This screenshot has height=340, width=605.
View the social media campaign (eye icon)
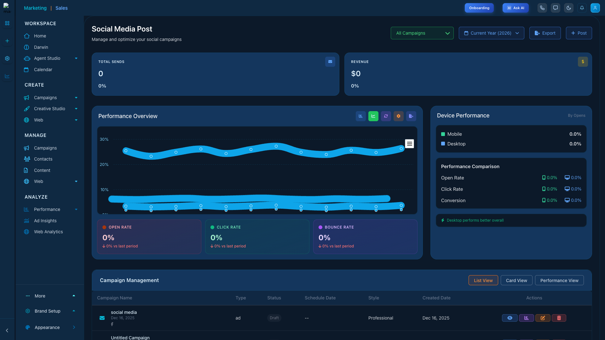point(510,318)
